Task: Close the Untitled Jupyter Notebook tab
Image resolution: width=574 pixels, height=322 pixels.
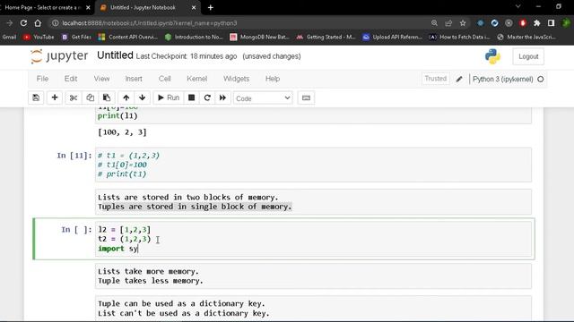Action: coord(194,7)
